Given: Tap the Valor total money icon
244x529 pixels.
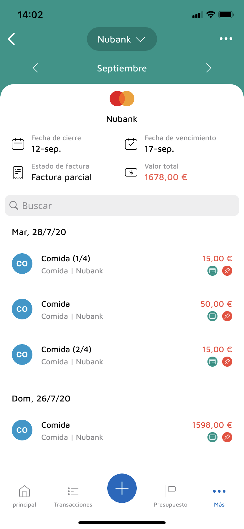Looking at the screenshot, I should [x=131, y=172].
